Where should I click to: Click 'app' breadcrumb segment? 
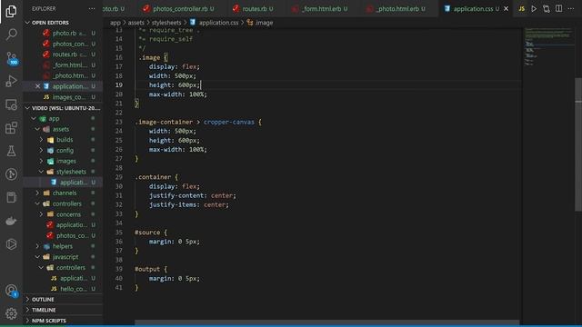[x=115, y=23]
